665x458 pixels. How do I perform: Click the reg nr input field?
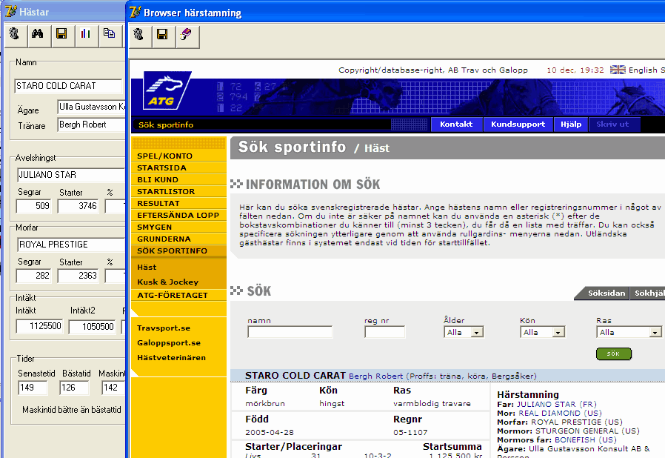tap(384, 332)
